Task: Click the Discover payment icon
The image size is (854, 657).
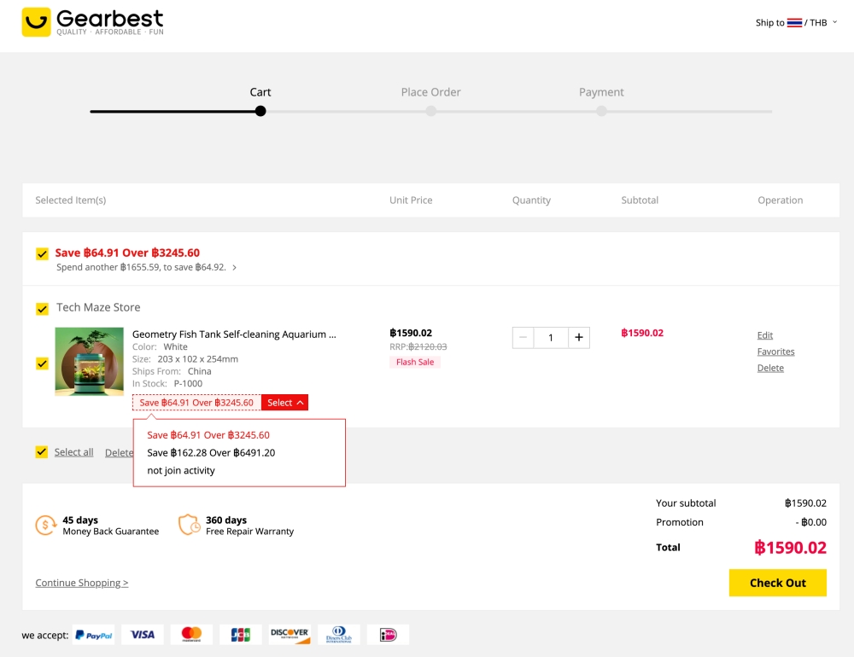Action: [x=290, y=635]
